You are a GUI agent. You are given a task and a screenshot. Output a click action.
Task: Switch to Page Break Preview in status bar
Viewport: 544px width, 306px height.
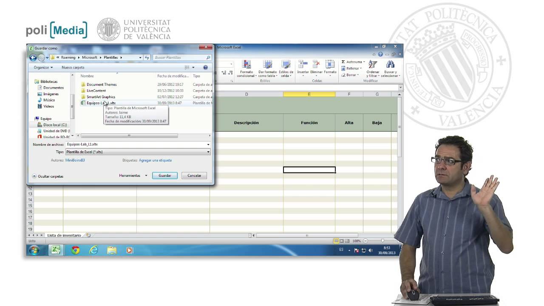(x=347, y=241)
